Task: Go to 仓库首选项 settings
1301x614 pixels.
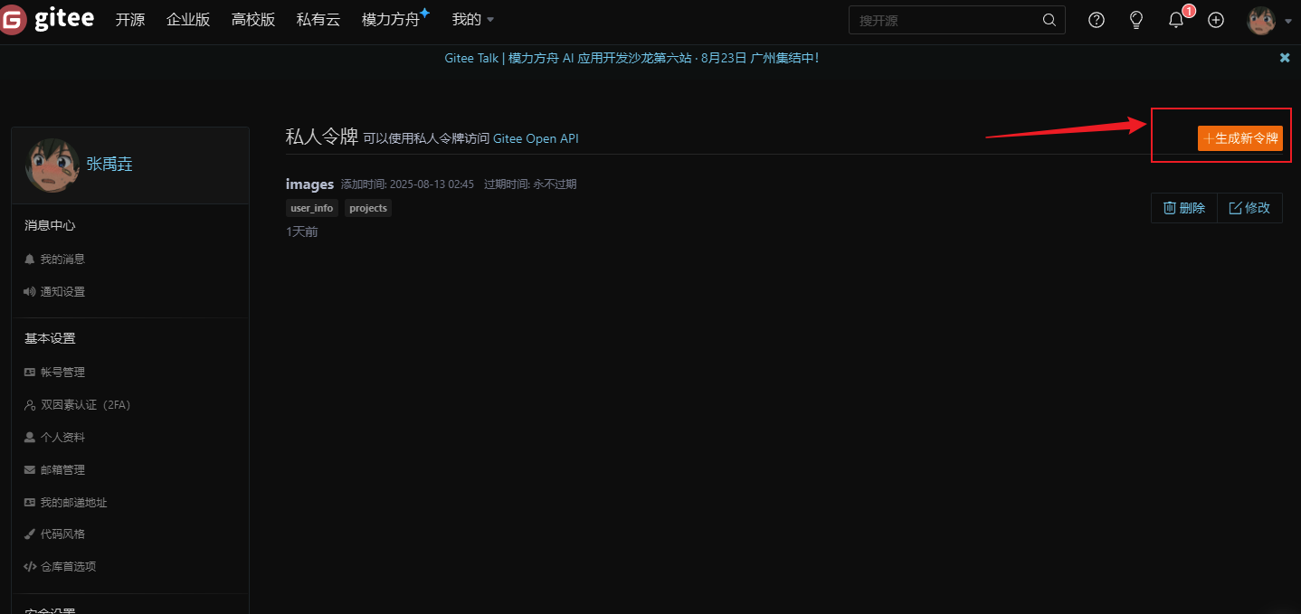Action: (68, 567)
